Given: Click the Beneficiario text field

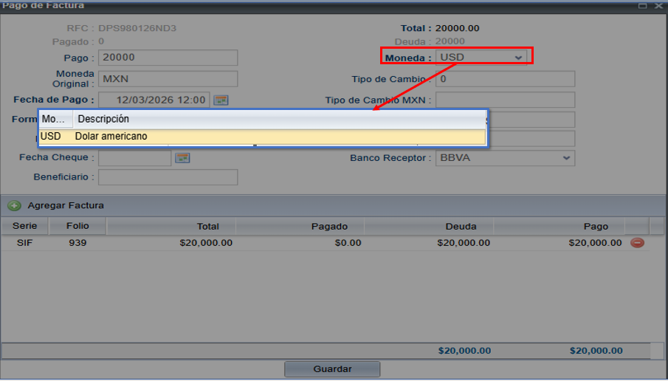Looking at the screenshot, I should coord(168,177).
